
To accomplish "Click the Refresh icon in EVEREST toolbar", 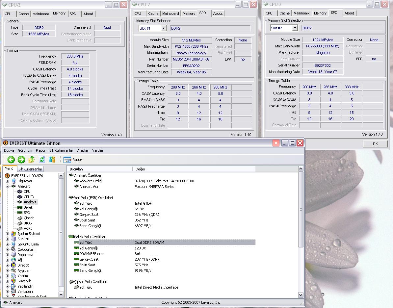I will [42, 160].
